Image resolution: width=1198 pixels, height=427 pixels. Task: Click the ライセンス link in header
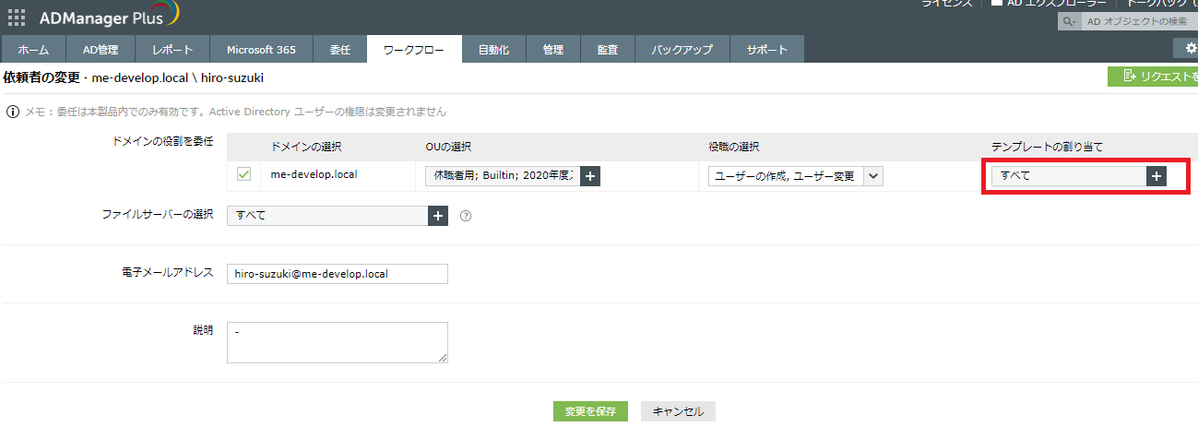947,4
